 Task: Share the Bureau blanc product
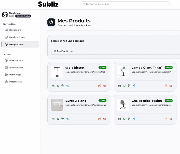click(67, 119)
